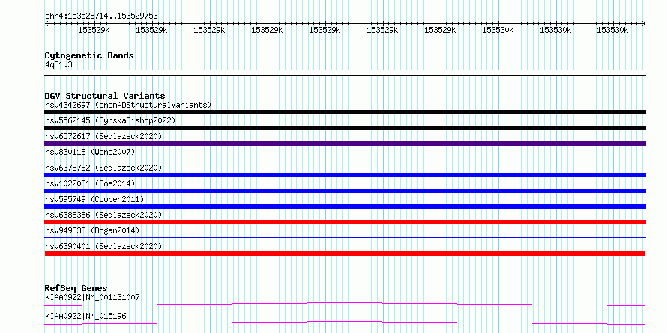Click the red bar under nsv6388386
667x333 pixels.
[345, 222]
